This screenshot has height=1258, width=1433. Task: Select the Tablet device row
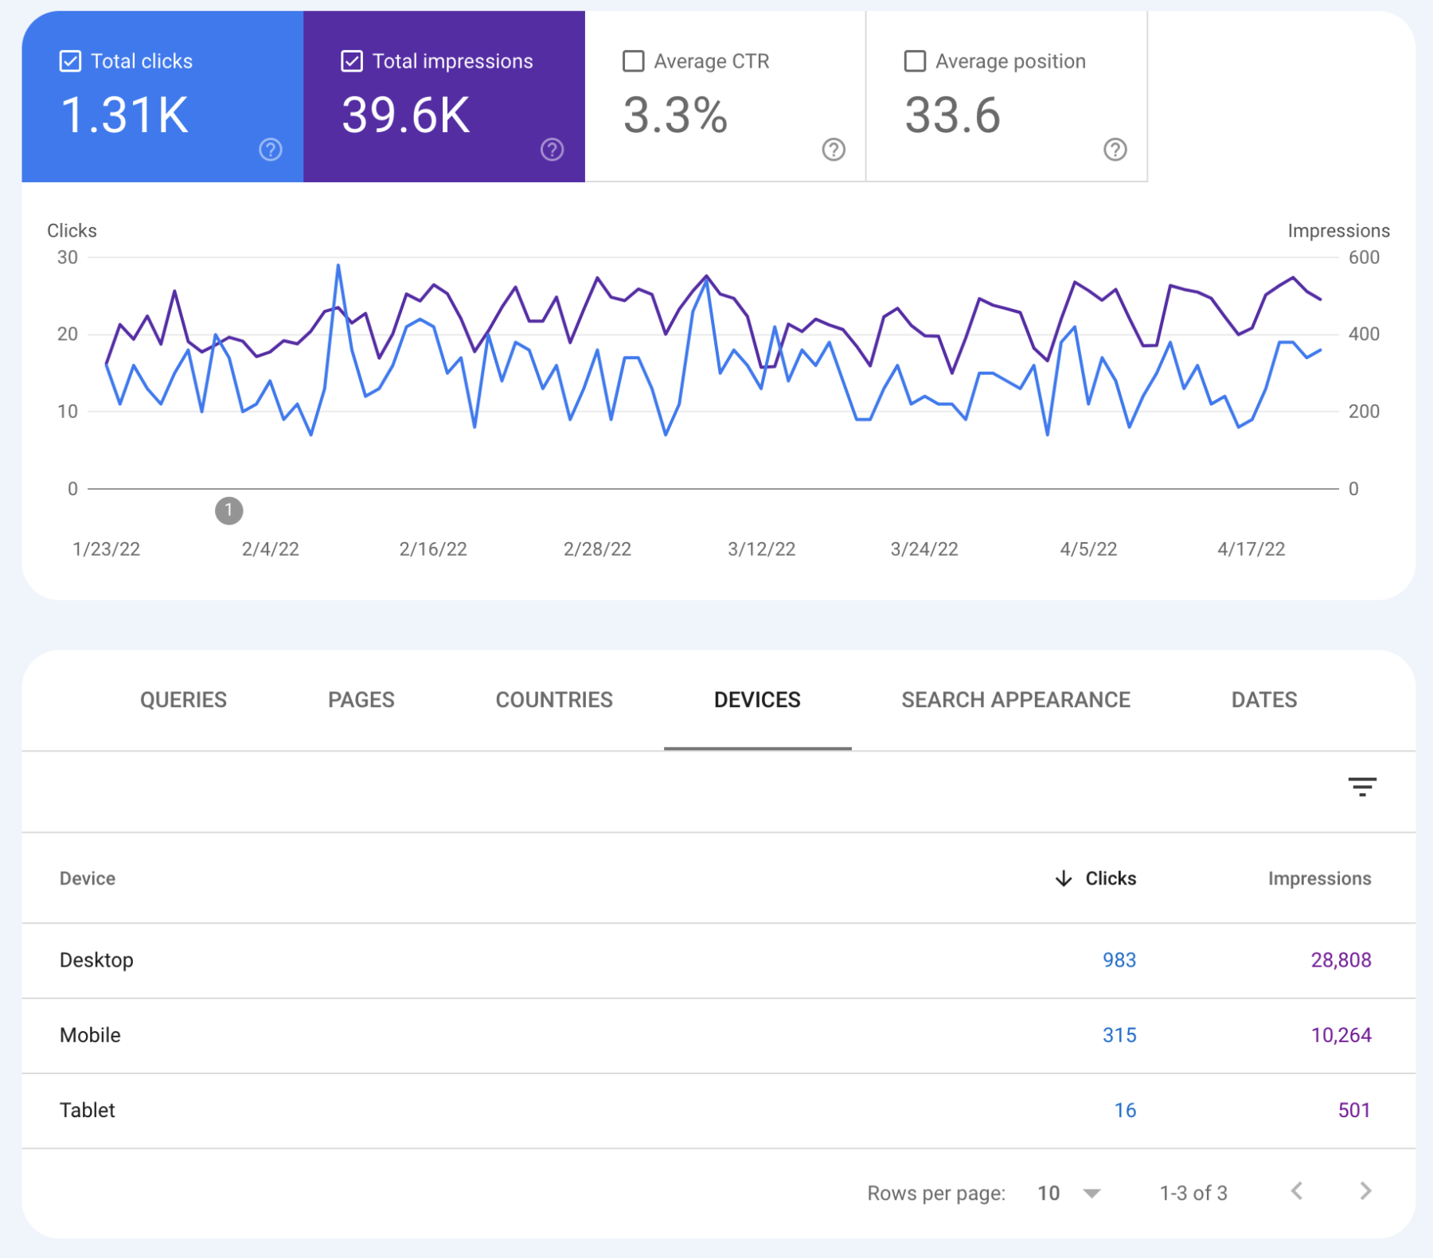tap(719, 1111)
